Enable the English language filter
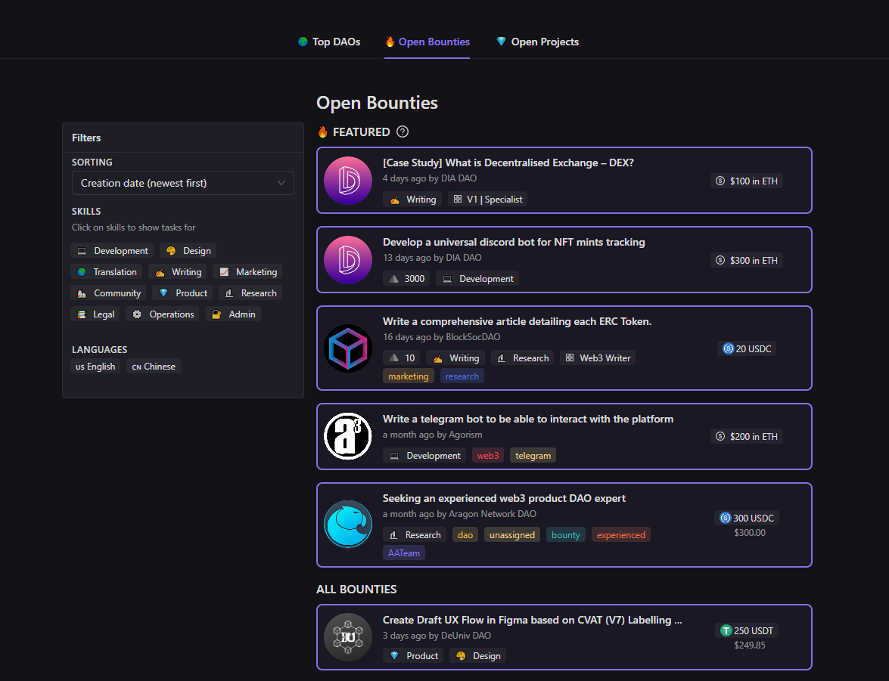 [x=95, y=367]
